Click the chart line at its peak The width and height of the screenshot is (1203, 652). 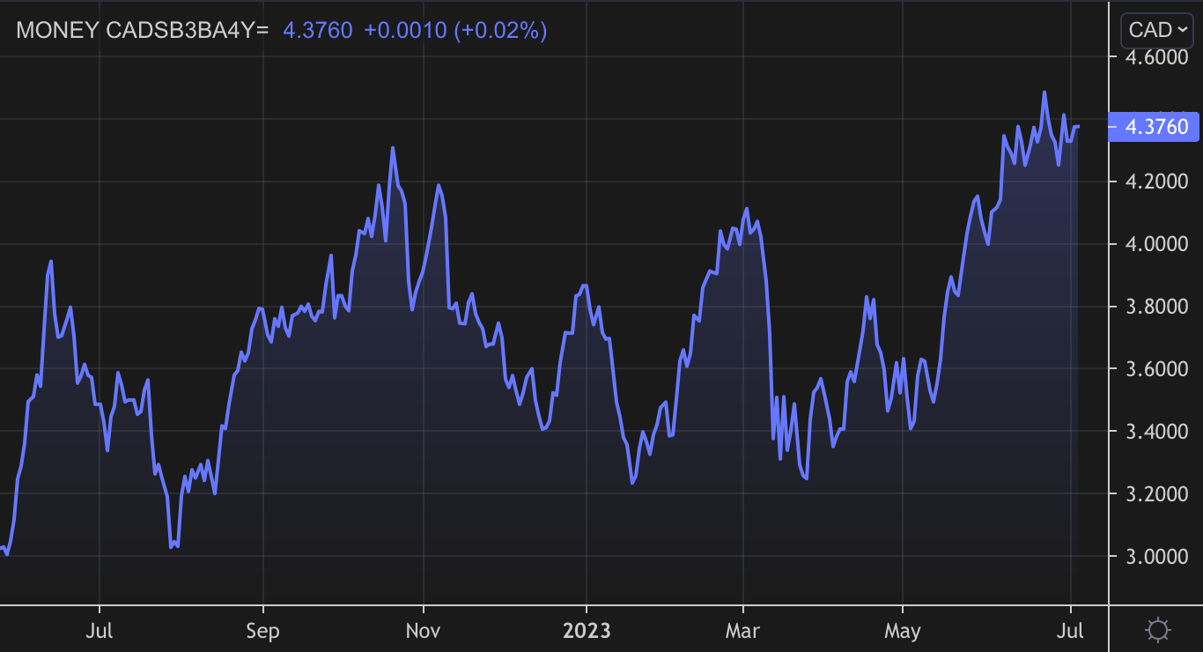pos(1045,91)
